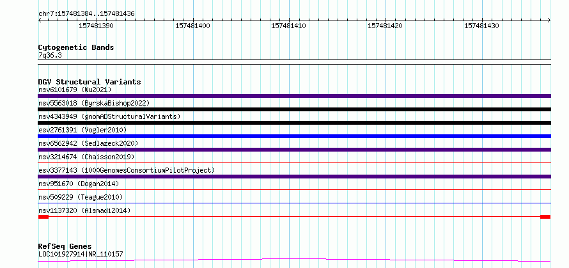The width and height of the screenshot is (569, 268).
Task: Open variant nsv6562942 (Sedlazeck2020) label
Action: [88, 143]
